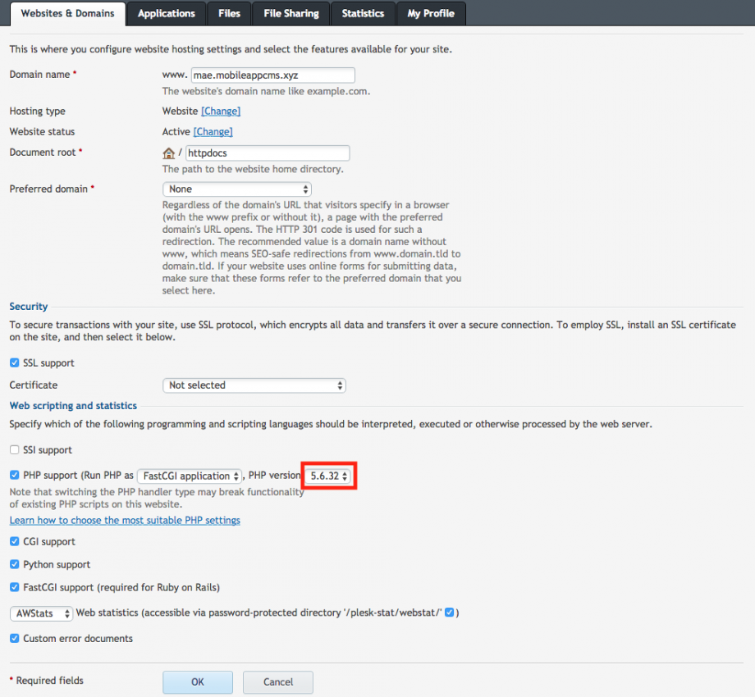
Task: Click the Change link next to Hosting type
Action: (x=221, y=112)
